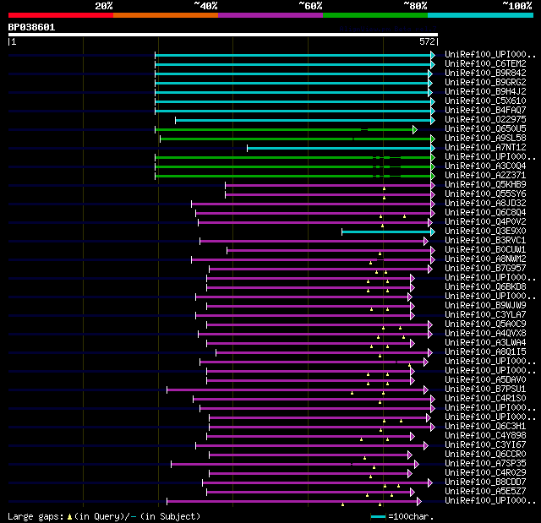This screenshot has width=541, height=523.
Task: Click the cyan arrowhead of the Q3E9X0 alignment
Action: point(433,232)
